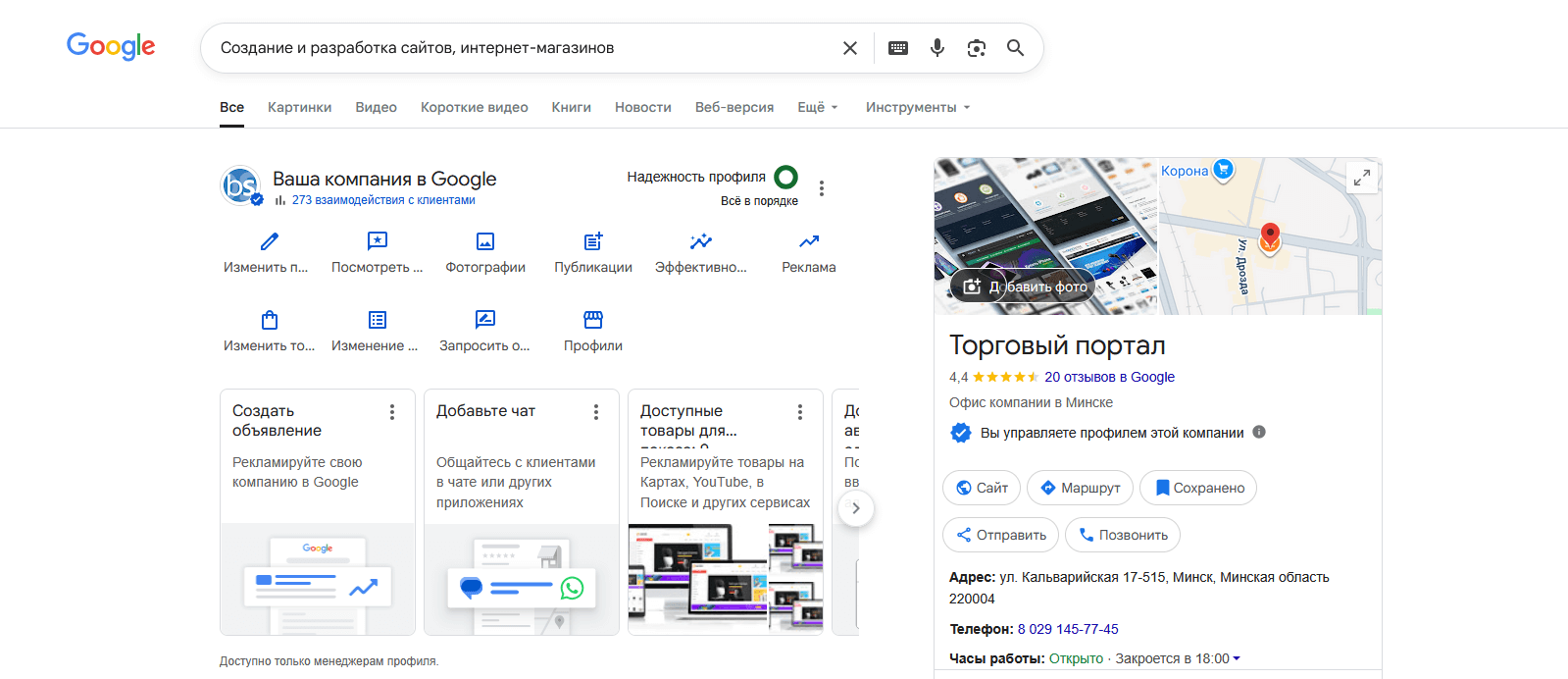Screen dimensions: 1568x679
Task: Click the company bs logo avatar
Action: point(240,184)
